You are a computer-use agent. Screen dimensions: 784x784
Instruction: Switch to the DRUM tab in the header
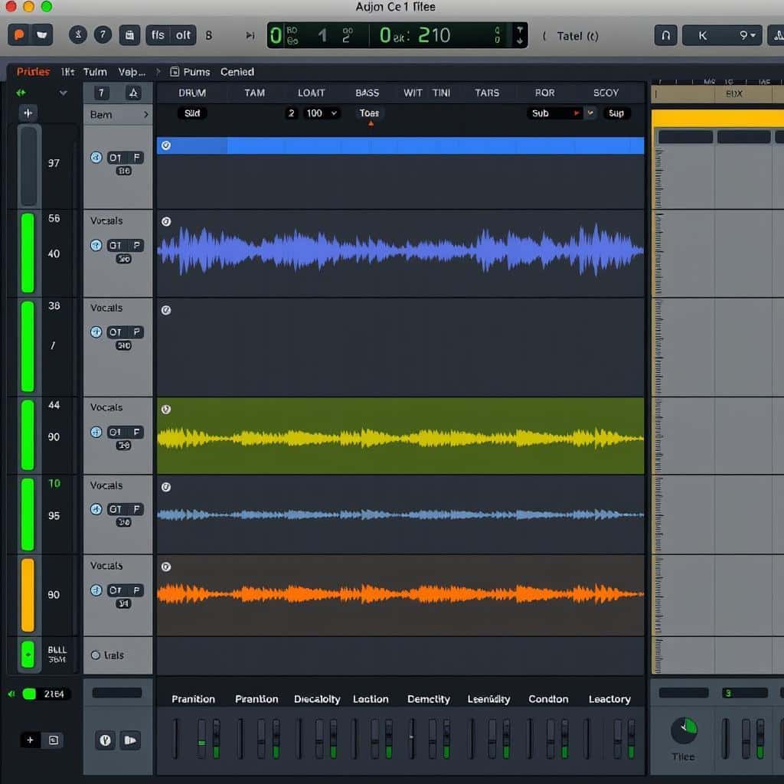click(x=191, y=92)
